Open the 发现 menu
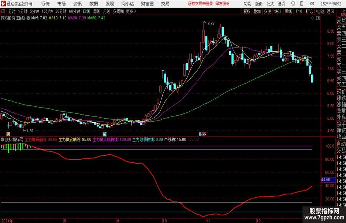 tap(110, 4)
